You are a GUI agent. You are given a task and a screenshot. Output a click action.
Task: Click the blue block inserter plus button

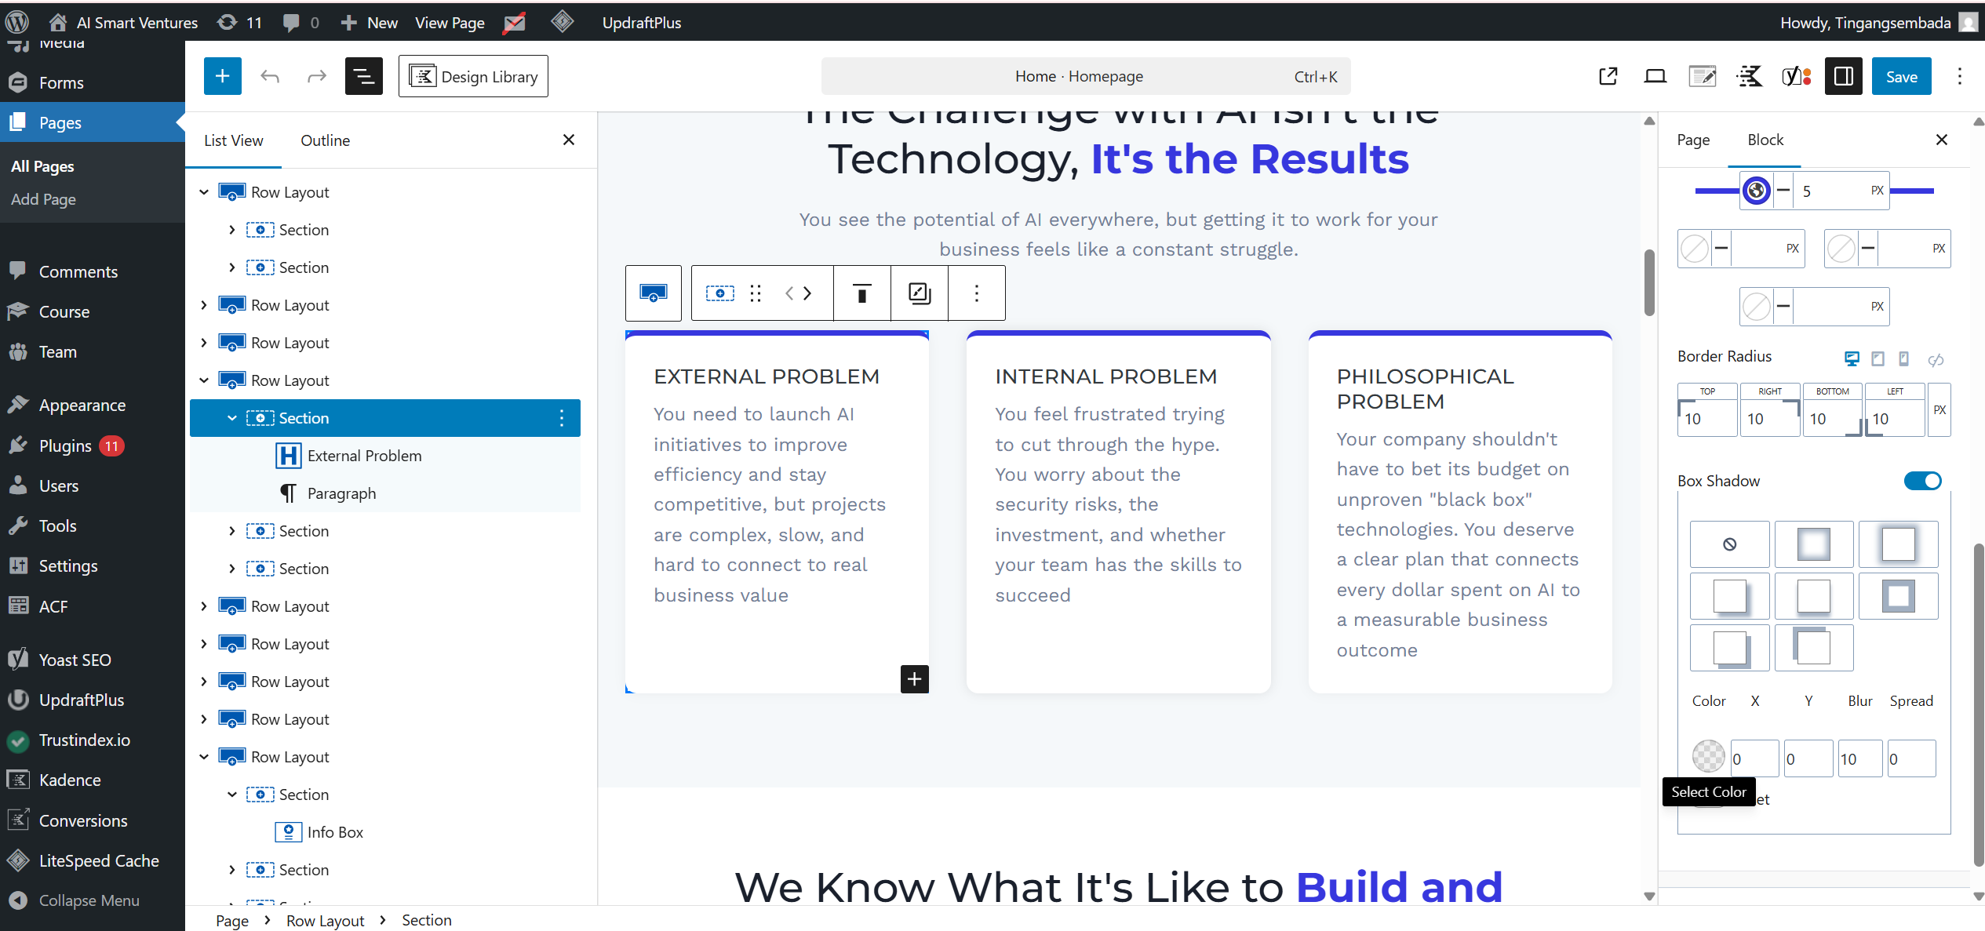222,76
